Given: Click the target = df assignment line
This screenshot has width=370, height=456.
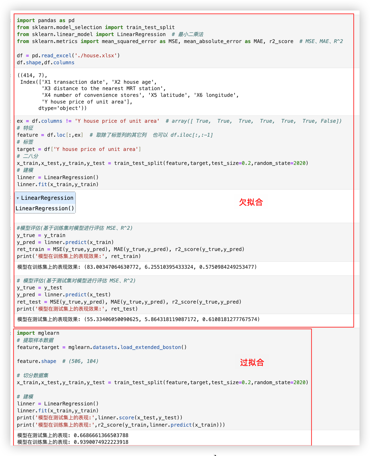Looking at the screenshot, I should pos(79,149).
